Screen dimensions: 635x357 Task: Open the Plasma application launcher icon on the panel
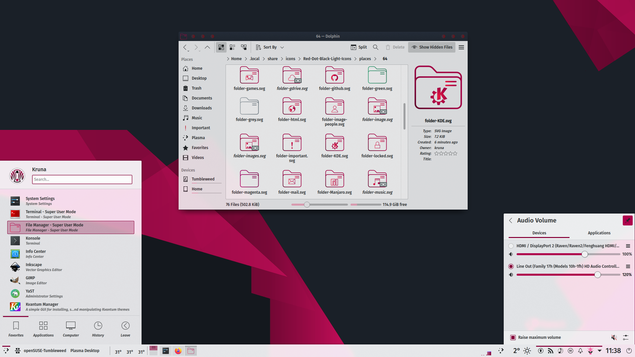coord(6,351)
